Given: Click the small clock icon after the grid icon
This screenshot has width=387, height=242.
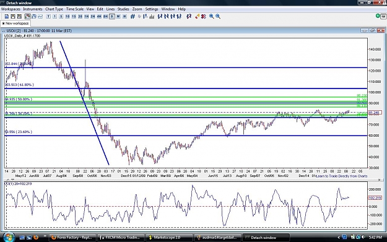Looking at the screenshot, I should point(139,17).
